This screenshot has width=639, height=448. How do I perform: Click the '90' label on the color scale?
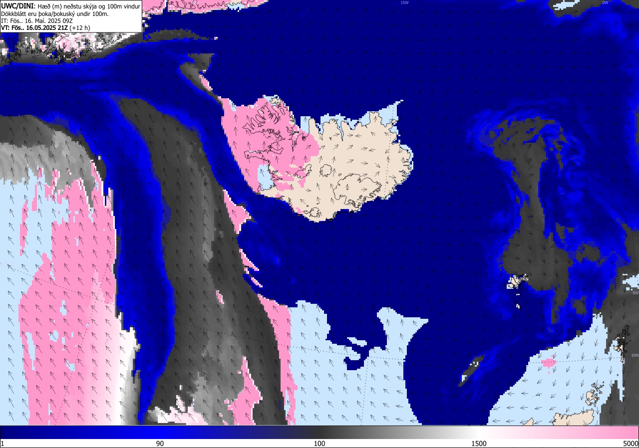[160, 444]
